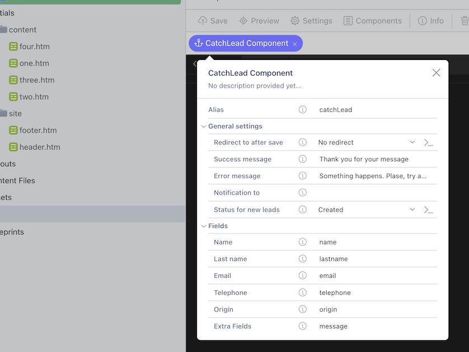
Task: Close the CatchLead Component popup
Action: pos(436,73)
